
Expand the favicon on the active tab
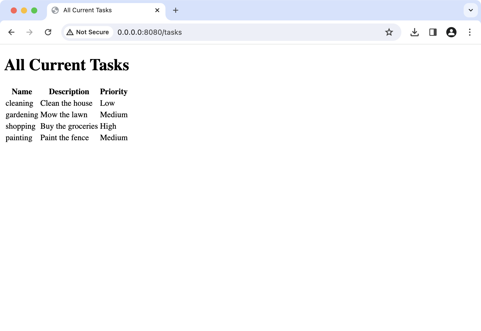point(55,10)
